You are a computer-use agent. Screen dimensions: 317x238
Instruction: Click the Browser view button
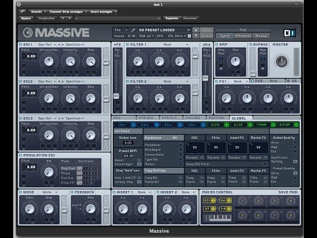point(262,36)
